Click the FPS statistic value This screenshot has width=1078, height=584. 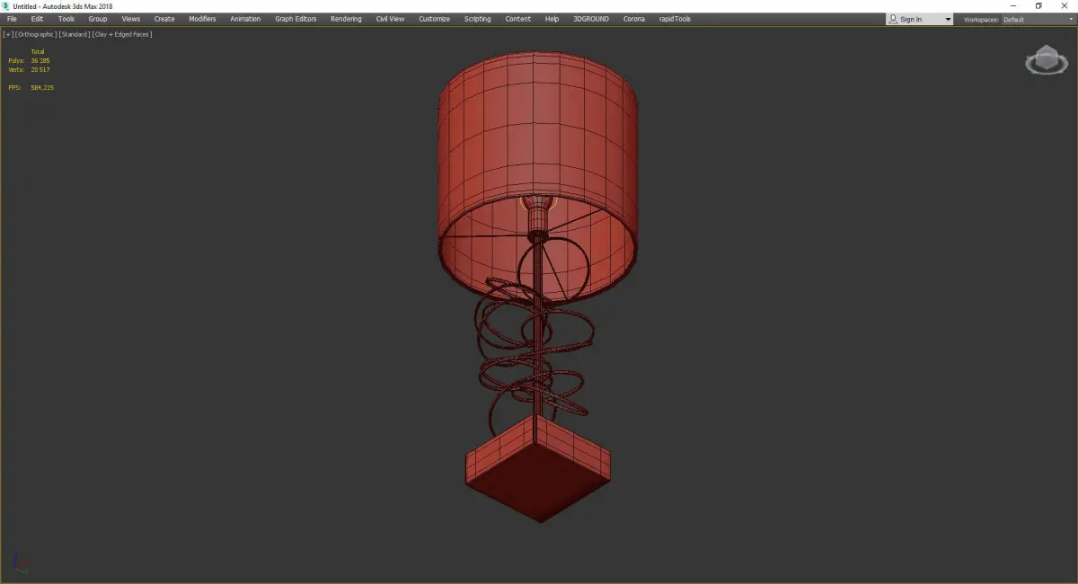42,87
